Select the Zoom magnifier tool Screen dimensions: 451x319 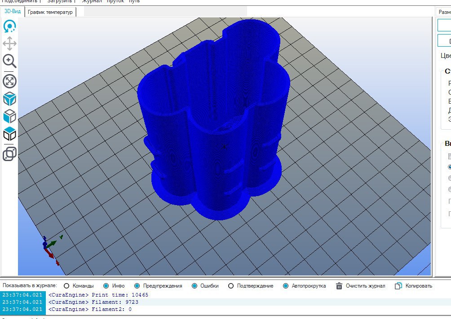[9, 61]
